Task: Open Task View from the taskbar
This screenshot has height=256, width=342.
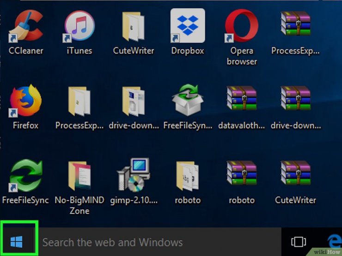Action: pos(299,242)
